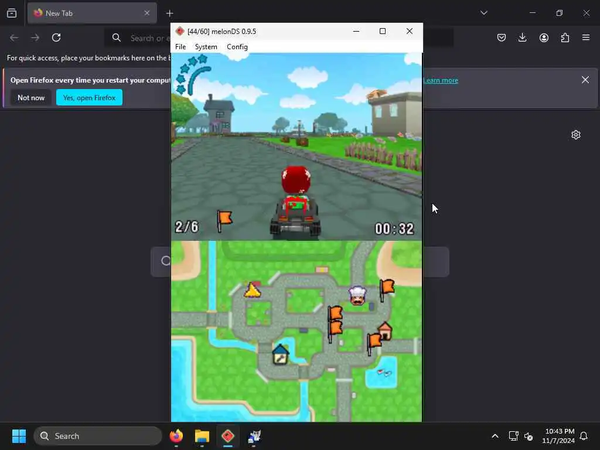Open the Firefox Downloads panel
The height and width of the screenshot is (450, 600).
[x=522, y=37]
